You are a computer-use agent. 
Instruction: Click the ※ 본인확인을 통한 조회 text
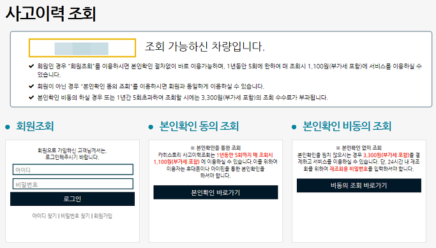pyautogui.click(x=216, y=148)
